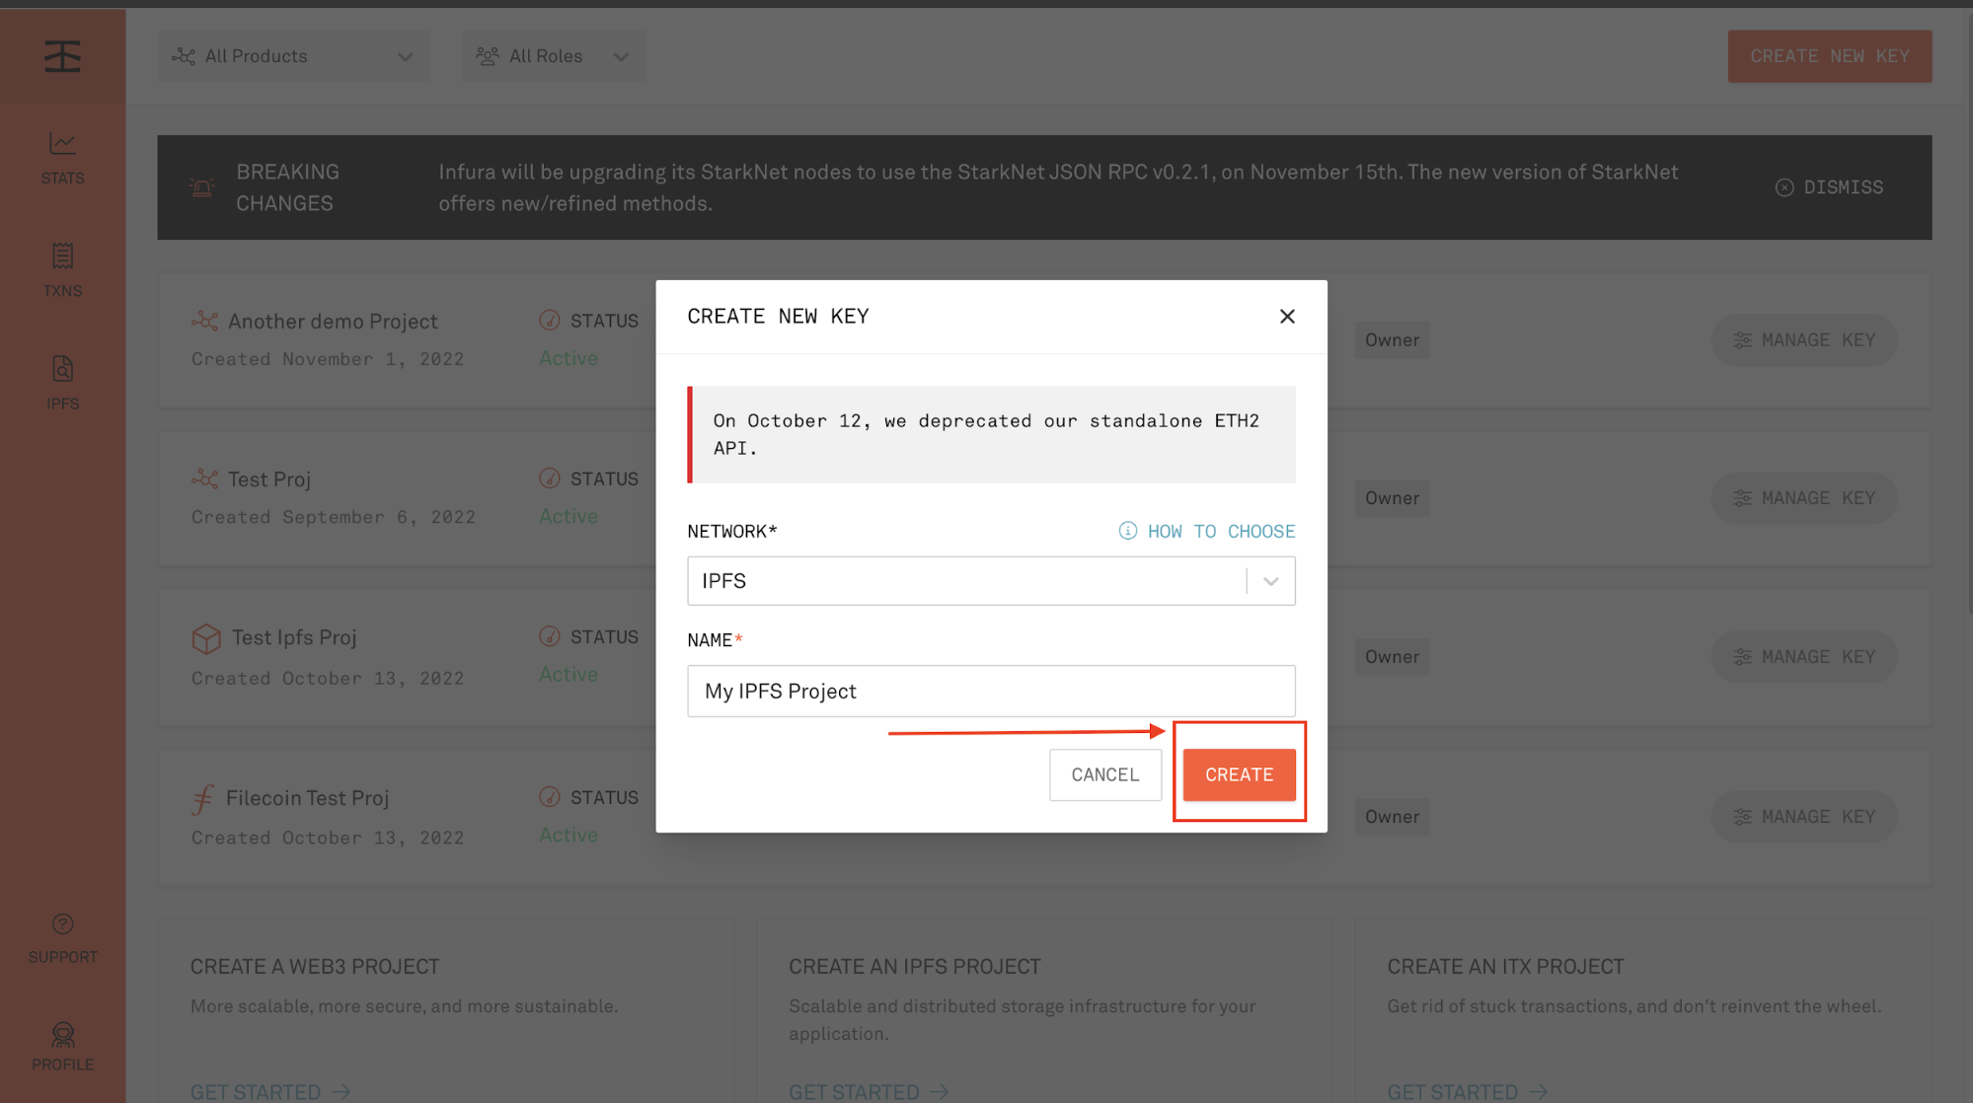This screenshot has width=1973, height=1103.
Task: Click status icon of Another demo Project
Action: [550, 321]
